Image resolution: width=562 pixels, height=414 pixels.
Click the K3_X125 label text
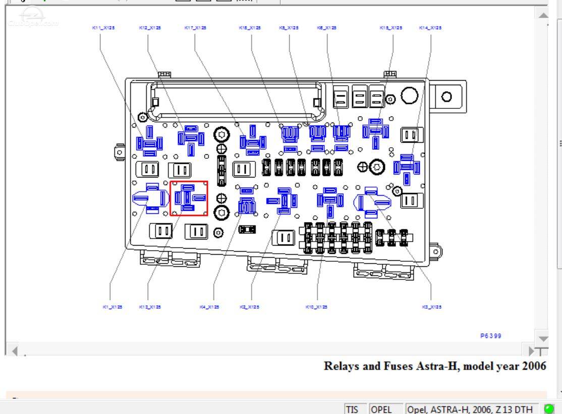[432, 307]
